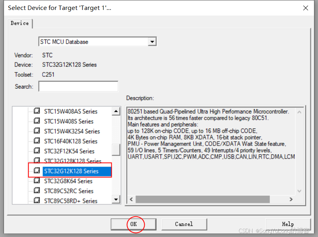Screen dimensions: 318x237
Task: Click the chip icon beside STC89C52RC Series
Action: pos(37,190)
